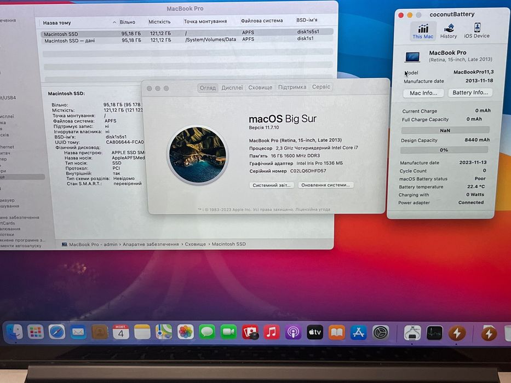Click Апаратне забезпечення in the path bar
Image resolution: width=511 pixels, height=383 pixels.
(151, 244)
